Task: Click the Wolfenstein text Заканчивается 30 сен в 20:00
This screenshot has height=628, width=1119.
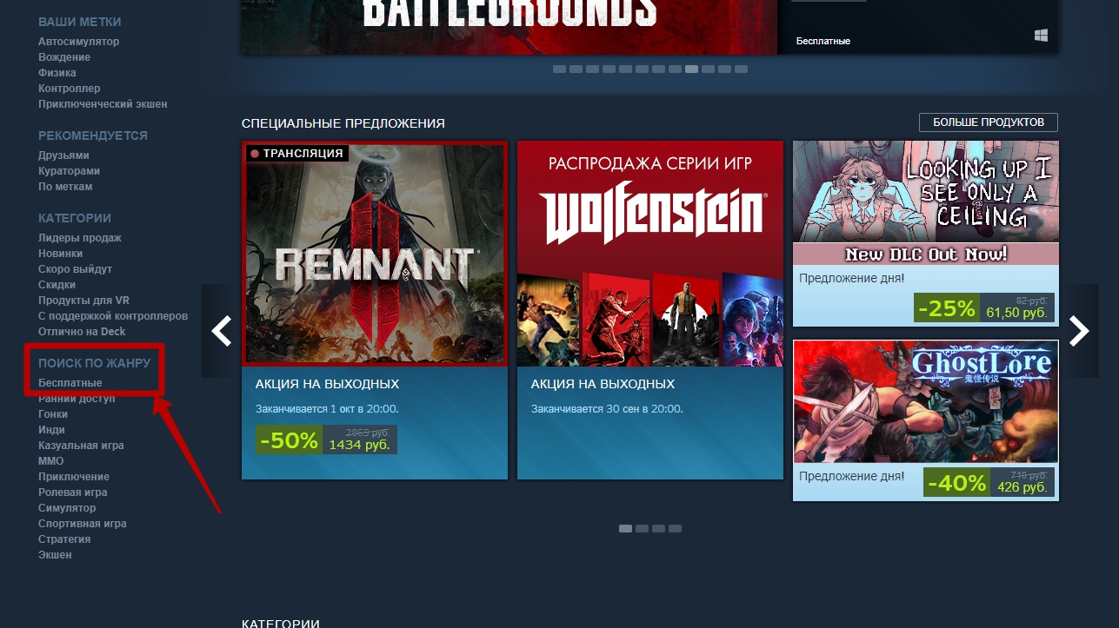Action: [607, 409]
